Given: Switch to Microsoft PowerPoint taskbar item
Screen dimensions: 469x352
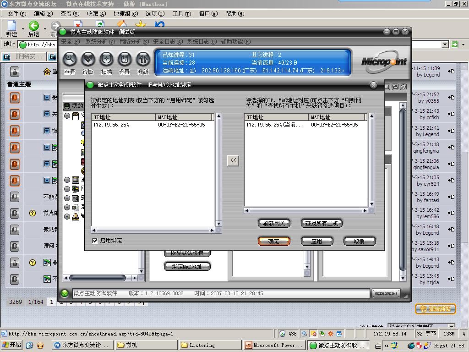Looking at the screenshot, I should [x=274, y=345].
